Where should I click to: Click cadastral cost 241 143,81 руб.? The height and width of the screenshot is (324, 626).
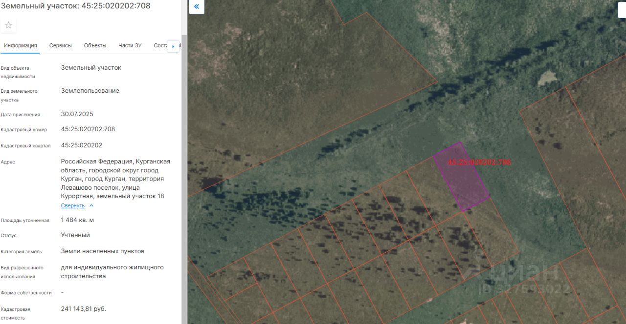(84, 309)
